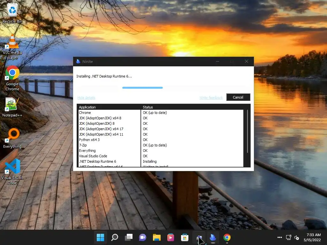Open the Recycle Bin desktop icon
Viewport: 327px width, 245px height.
click(x=12, y=13)
